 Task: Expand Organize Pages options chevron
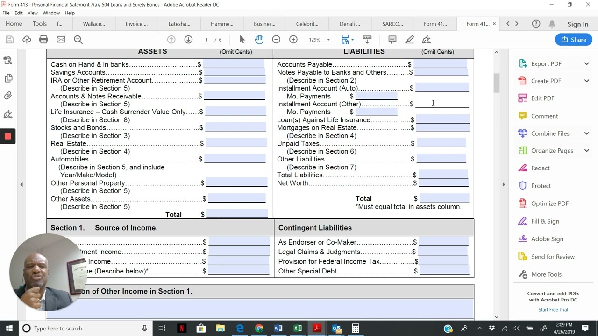[586, 151]
